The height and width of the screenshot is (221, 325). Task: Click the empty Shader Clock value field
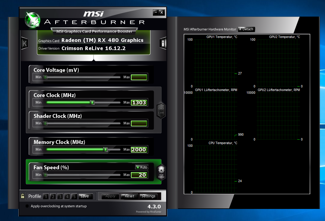pos(139,123)
